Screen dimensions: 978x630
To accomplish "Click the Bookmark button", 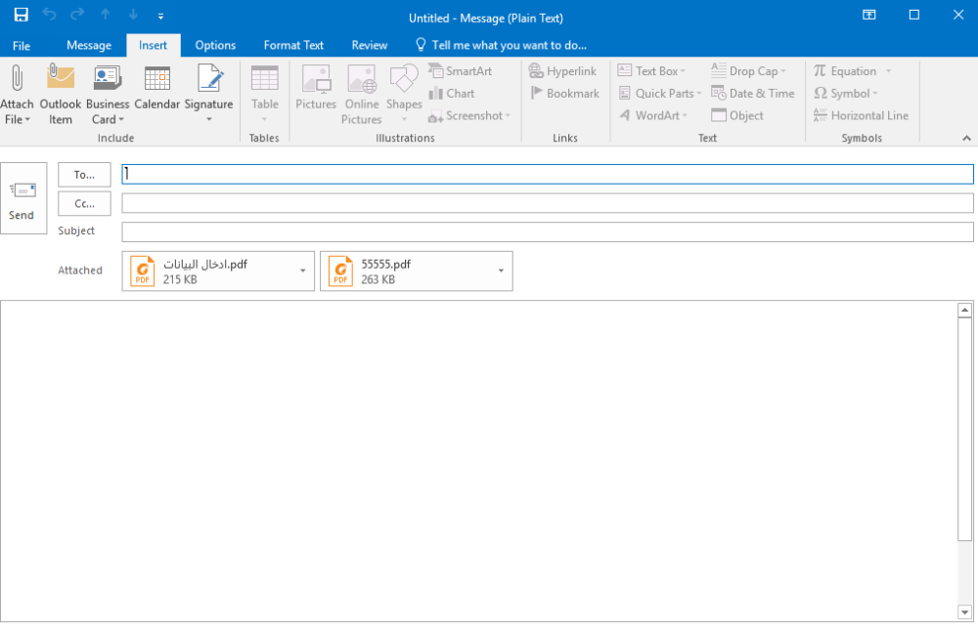I will (564, 94).
